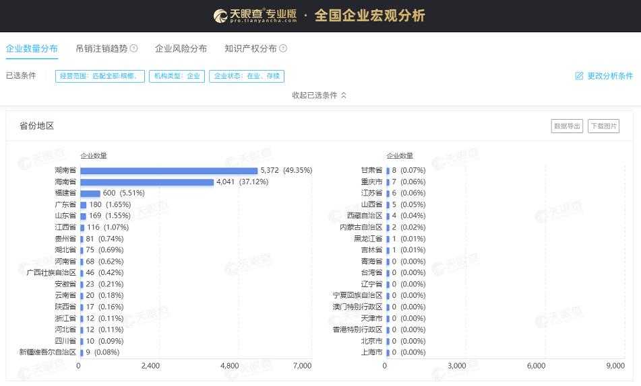Click the 数据导出 button
Viewport: 641px width, 386px height.
[x=567, y=126]
